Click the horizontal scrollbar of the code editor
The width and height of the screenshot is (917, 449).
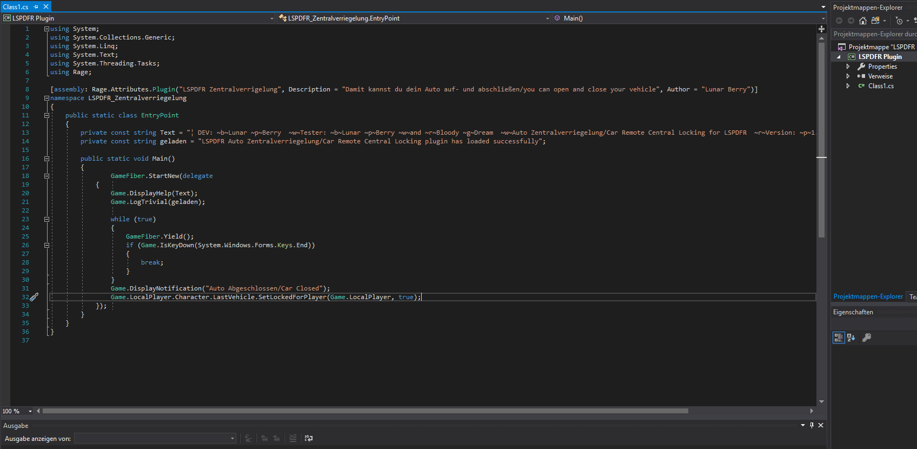pos(365,411)
